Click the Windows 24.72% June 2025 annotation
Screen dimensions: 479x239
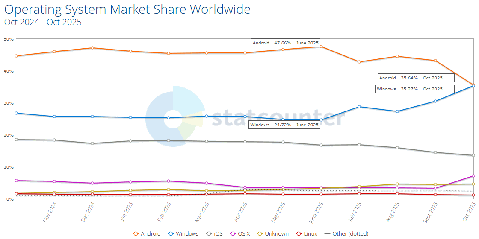284,125
